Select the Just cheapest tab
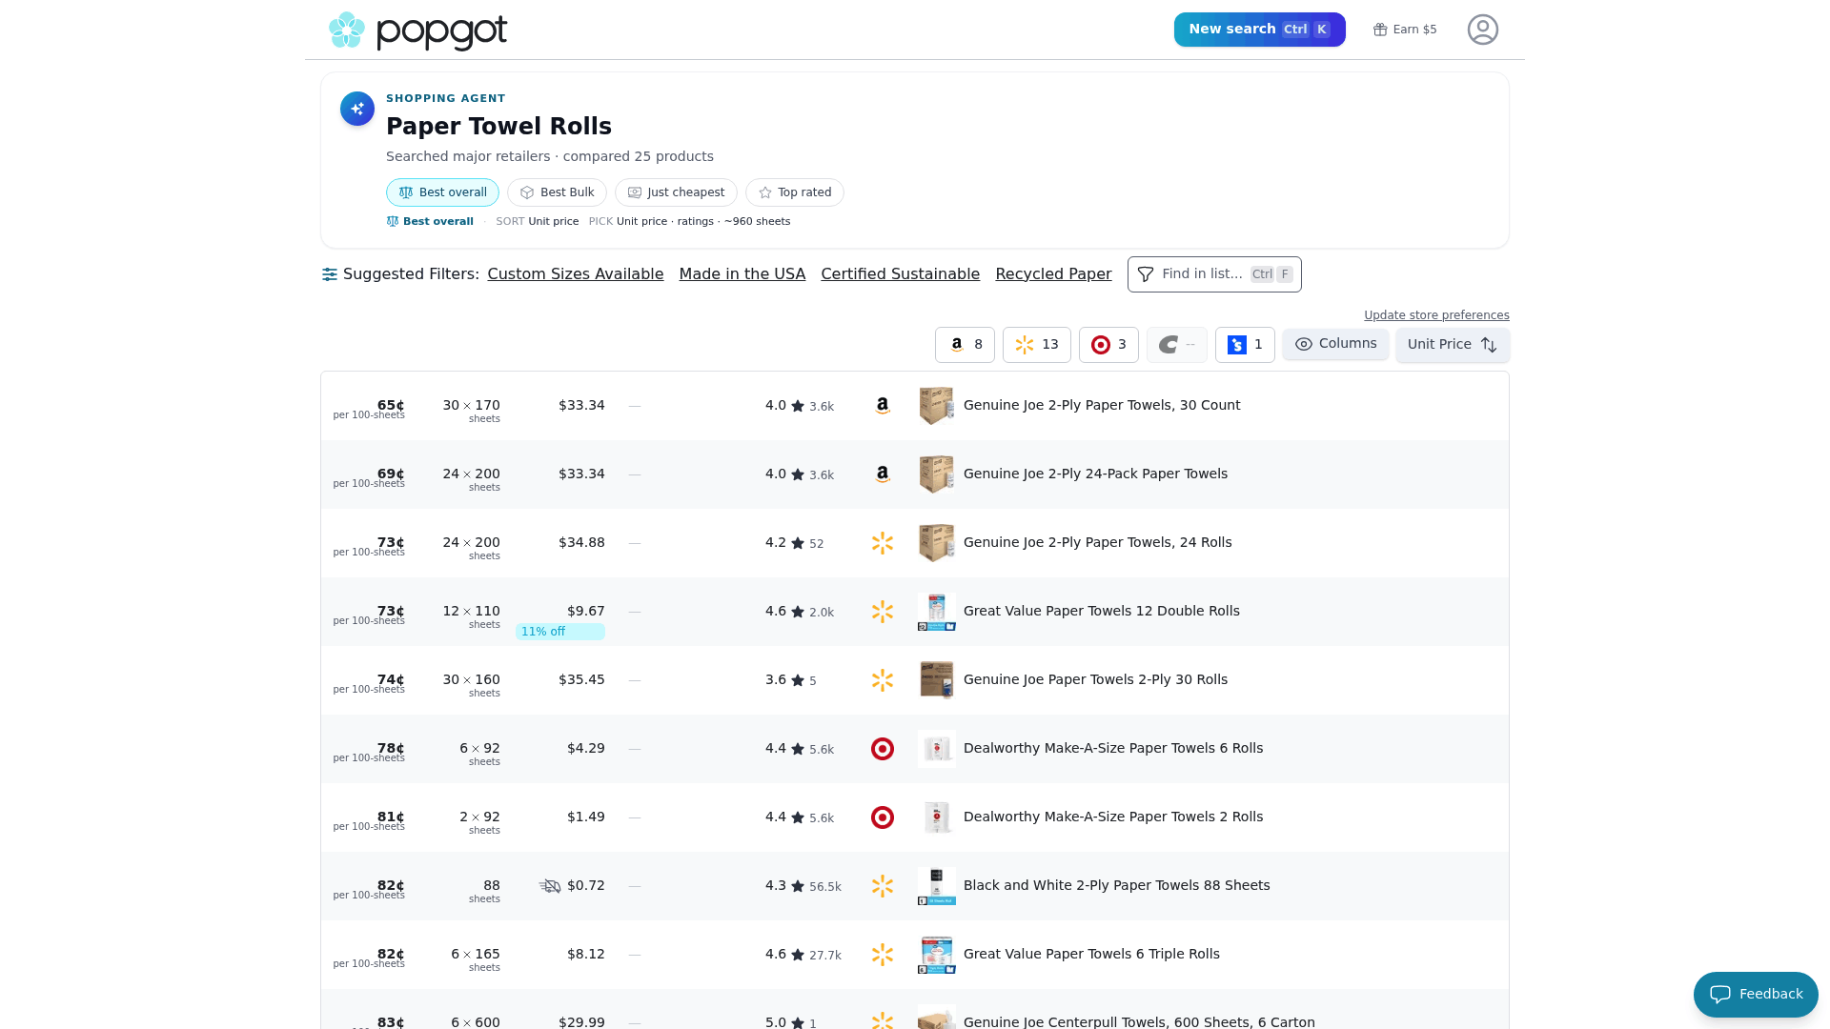The image size is (1830, 1029). click(676, 192)
